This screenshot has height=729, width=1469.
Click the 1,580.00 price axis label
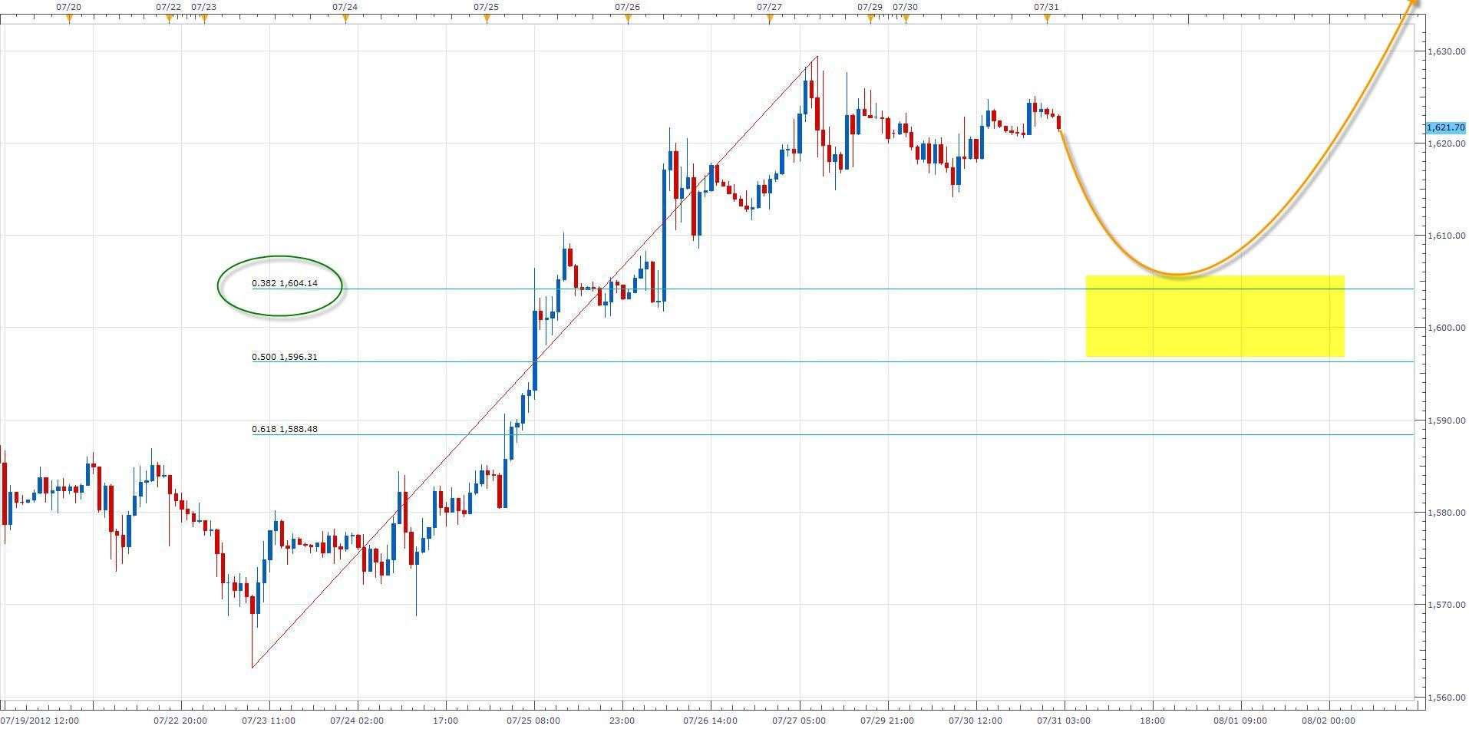pos(1447,513)
